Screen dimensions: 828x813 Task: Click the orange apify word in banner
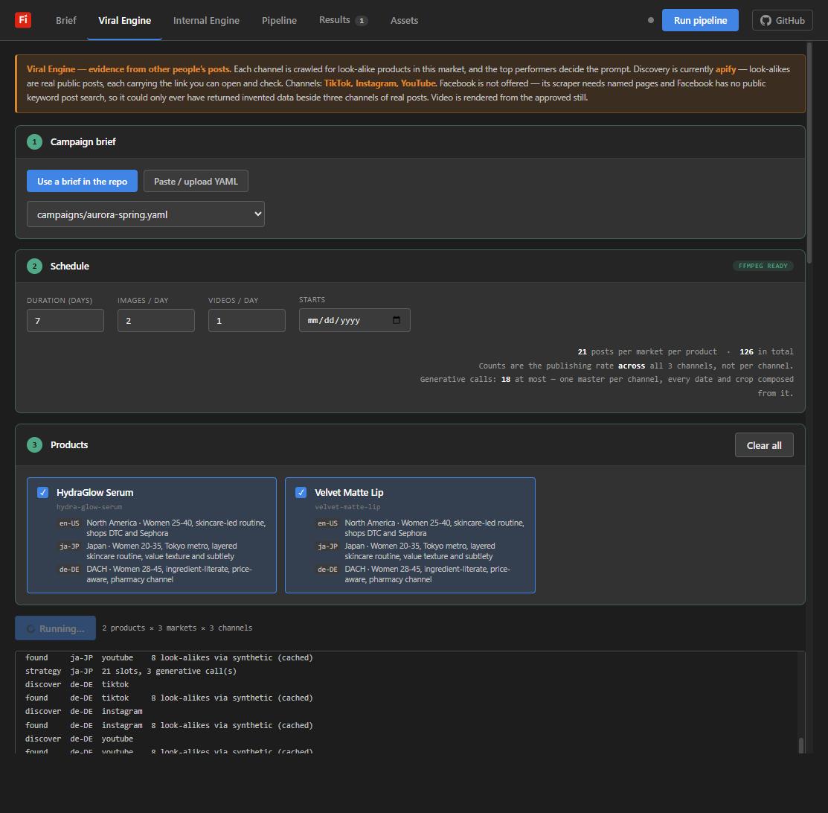725,69
